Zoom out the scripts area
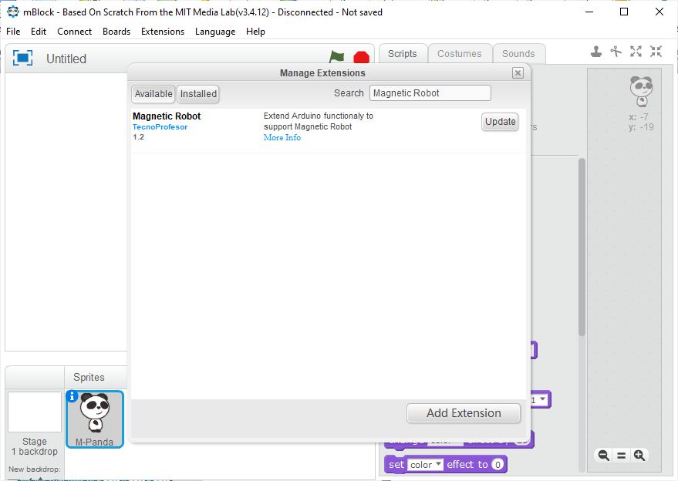Image resolution: width=678 pixels, height=481 pixels. (604, 455)
